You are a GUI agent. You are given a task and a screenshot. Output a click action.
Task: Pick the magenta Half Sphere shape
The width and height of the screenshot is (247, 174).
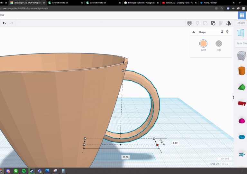pyautogui.click(x=242, y=121)
